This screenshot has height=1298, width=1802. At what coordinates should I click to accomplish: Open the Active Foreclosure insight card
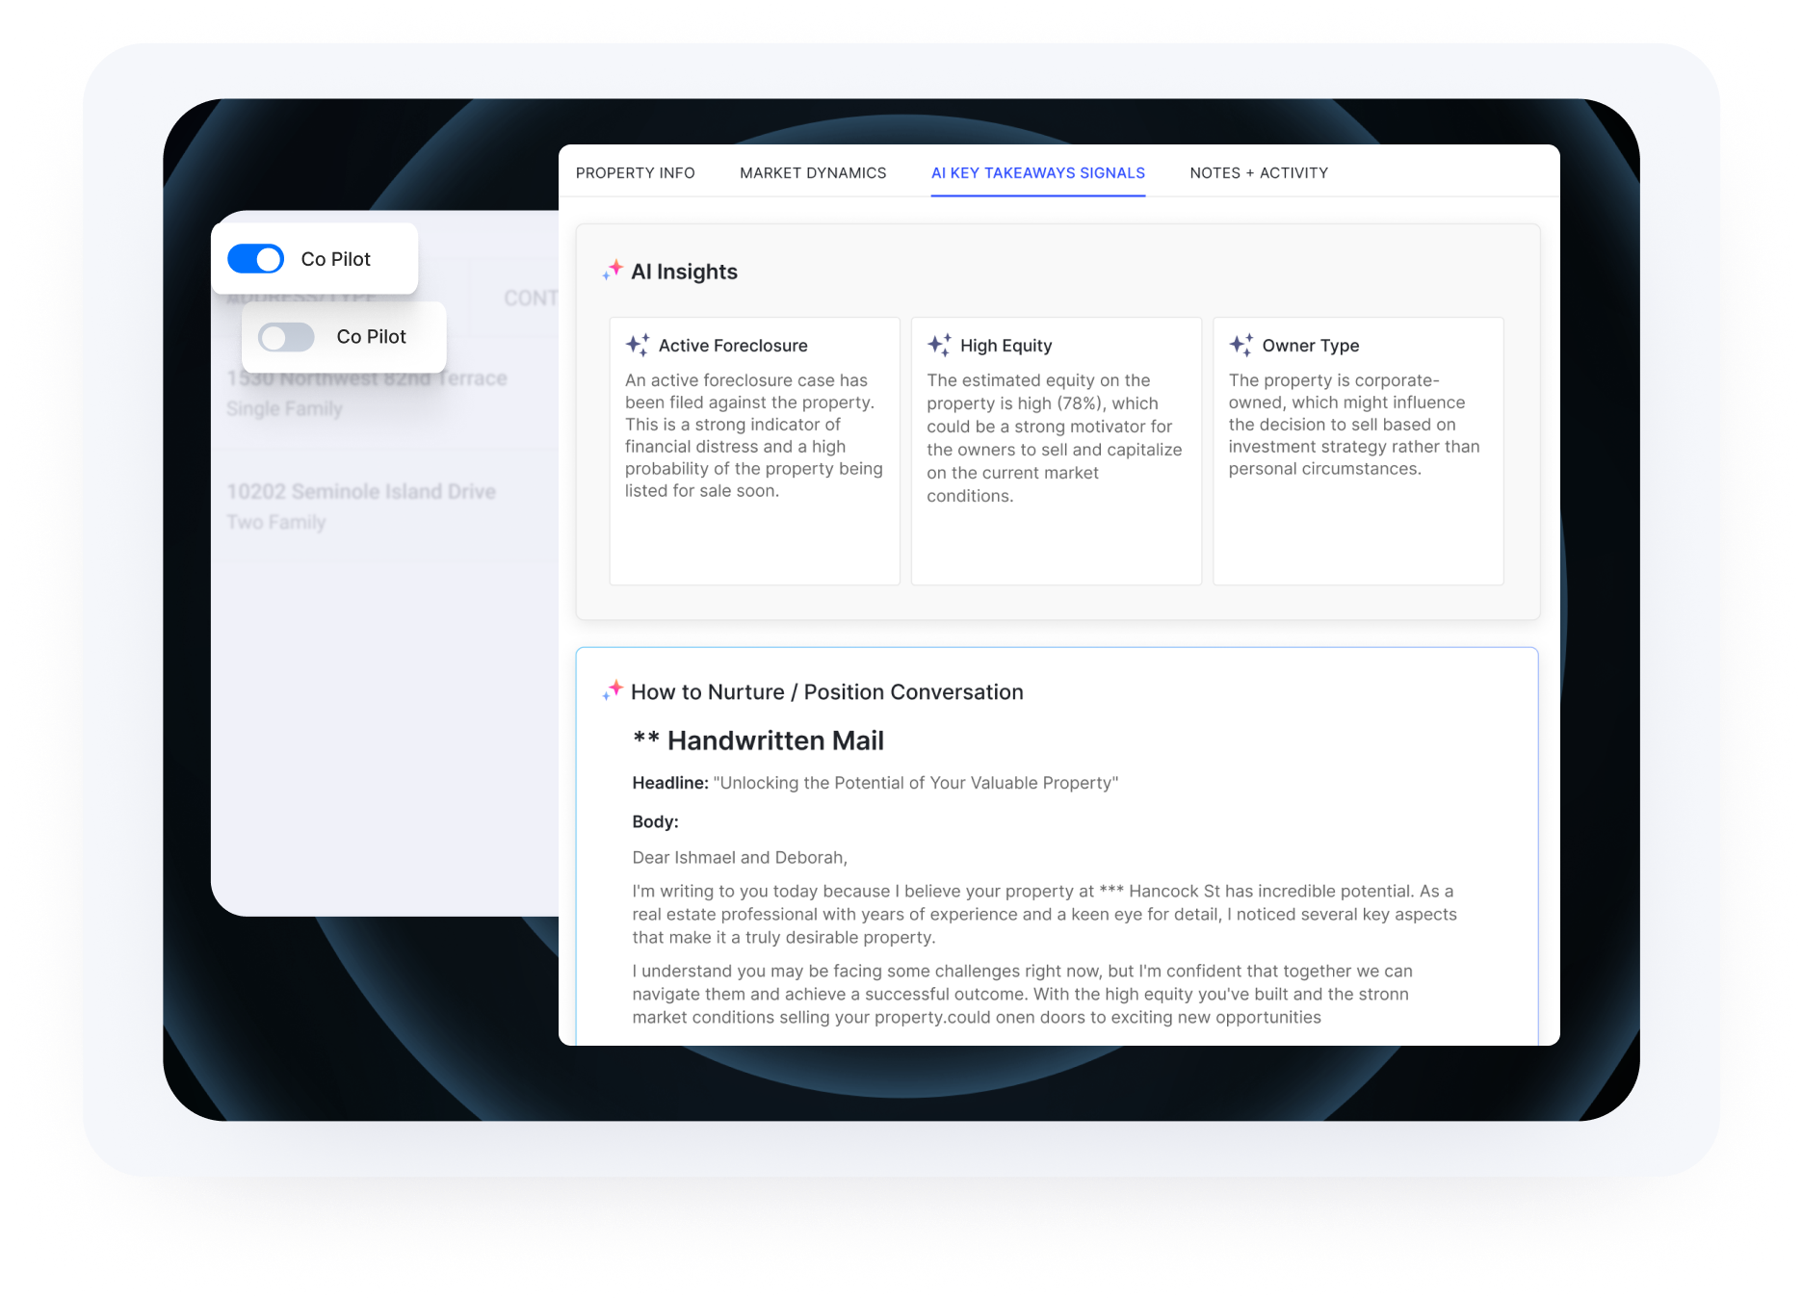click(754, 451)
